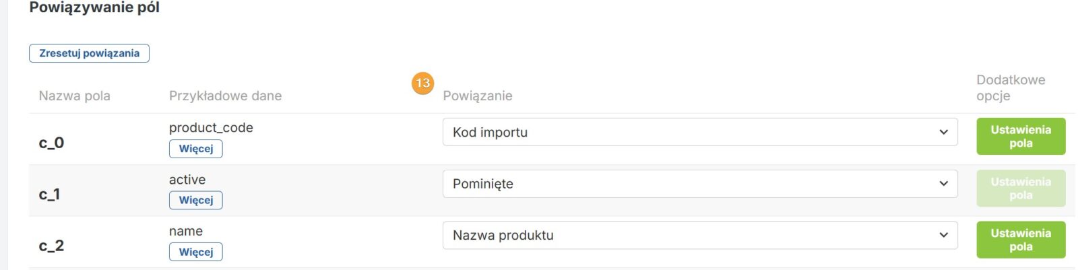
Task: Select the c_0 field name
Action: coord(51,143)
